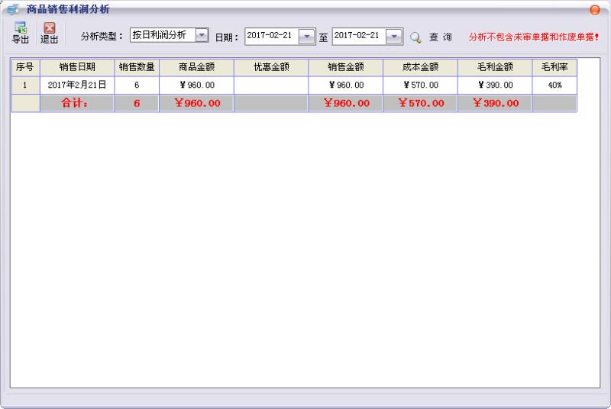Select the row number 1 cell
This screenshot has width=611, height=409.
[x=25, y=85]
